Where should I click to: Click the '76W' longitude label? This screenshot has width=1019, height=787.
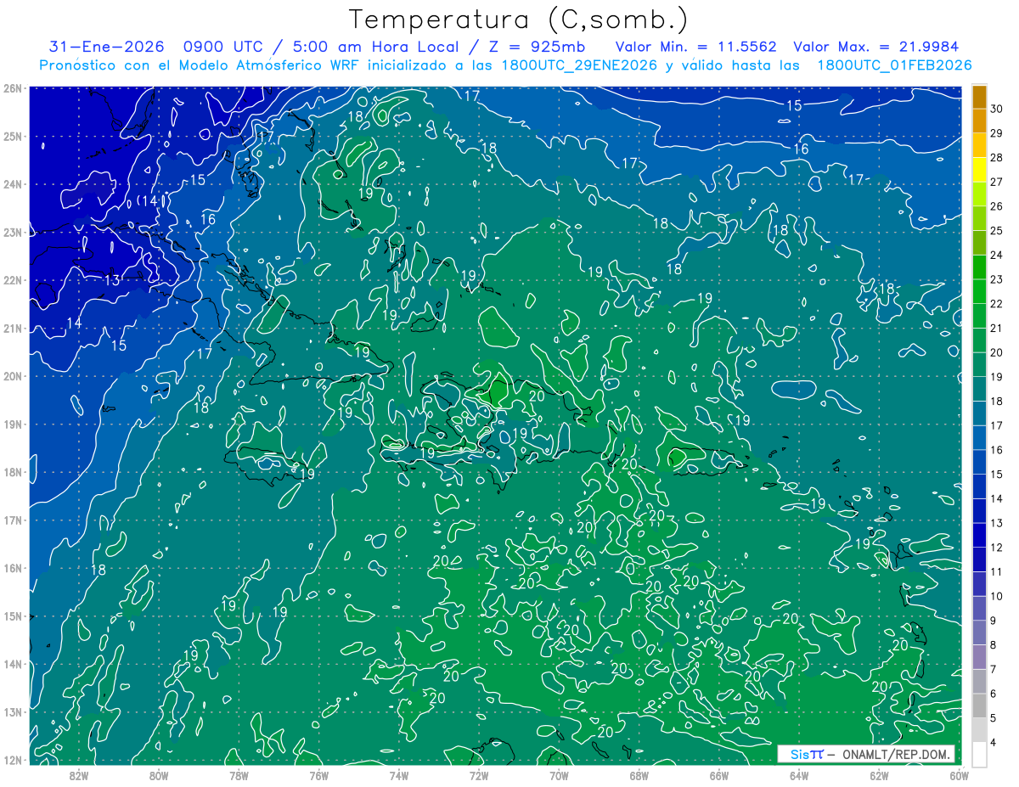coord(318,775)
